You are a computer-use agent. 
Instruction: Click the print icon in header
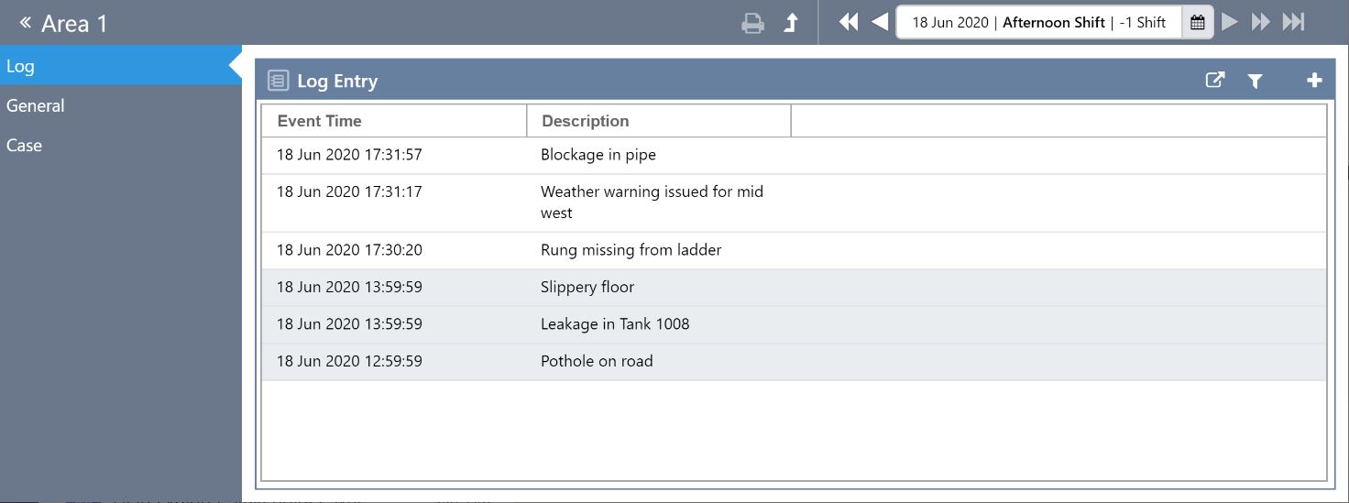click(x=752, y=23)
